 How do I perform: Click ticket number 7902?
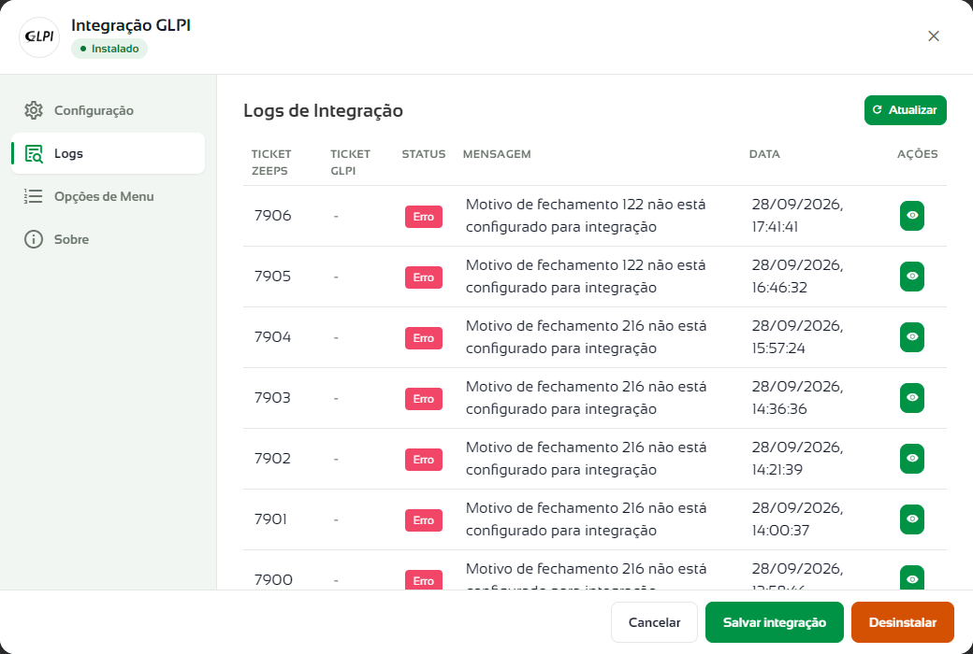click(272, 459)
